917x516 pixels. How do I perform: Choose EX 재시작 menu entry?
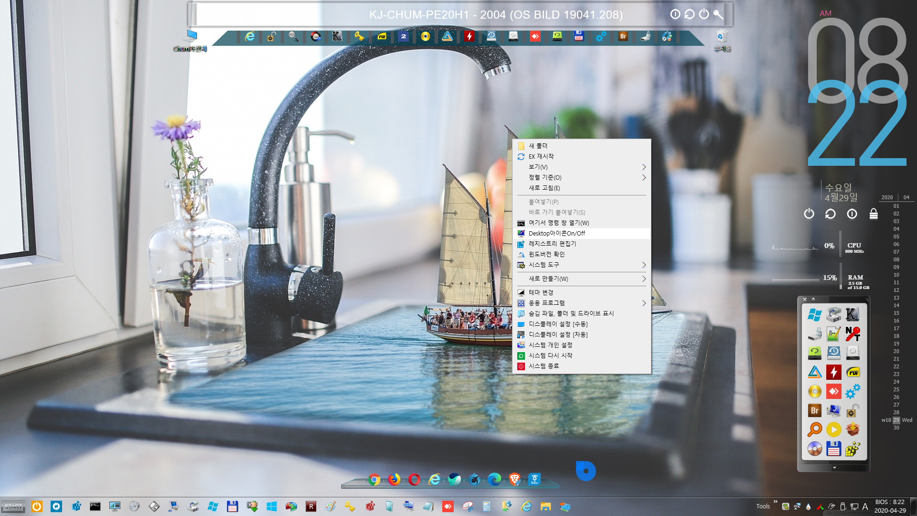(x=582, y=156)
